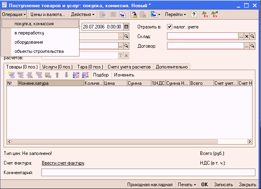261x189 pixels.
Task: Click the magnifier icon beside the Склад field
Action: [253, 36]
